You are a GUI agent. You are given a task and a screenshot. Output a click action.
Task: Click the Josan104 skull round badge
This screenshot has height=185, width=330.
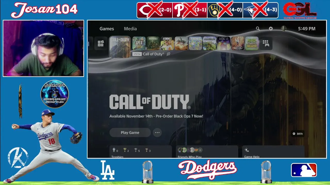tap(55, 94)
